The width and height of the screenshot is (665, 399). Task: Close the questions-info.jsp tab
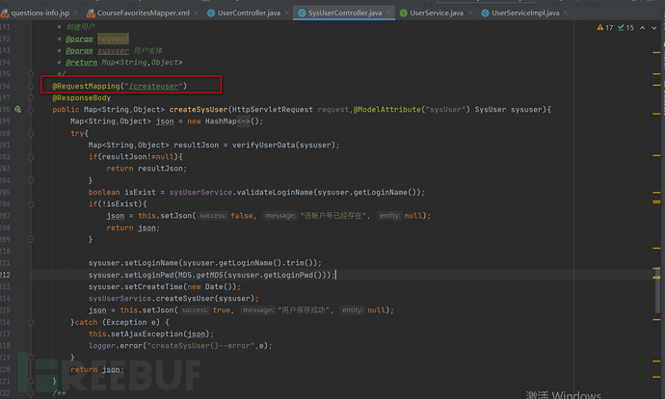tap(75, 13)
